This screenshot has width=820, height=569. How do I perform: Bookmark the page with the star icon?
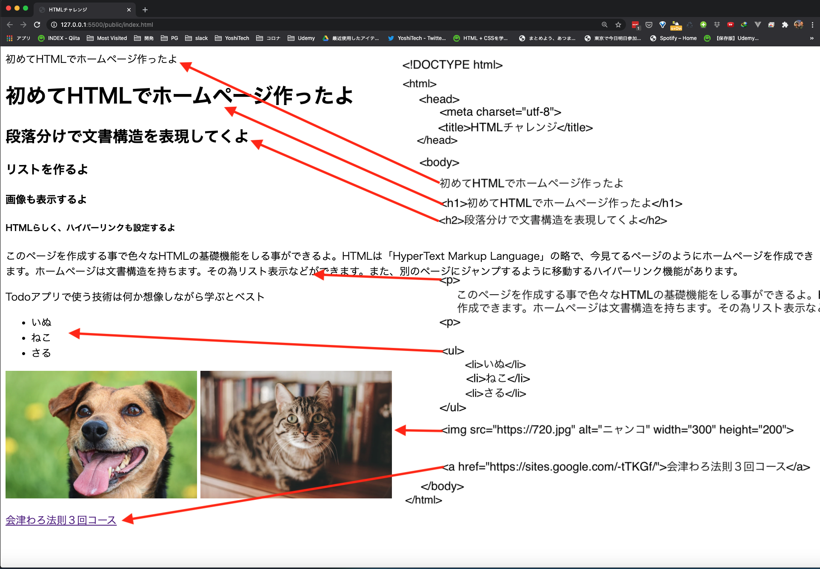click(617, 25)
